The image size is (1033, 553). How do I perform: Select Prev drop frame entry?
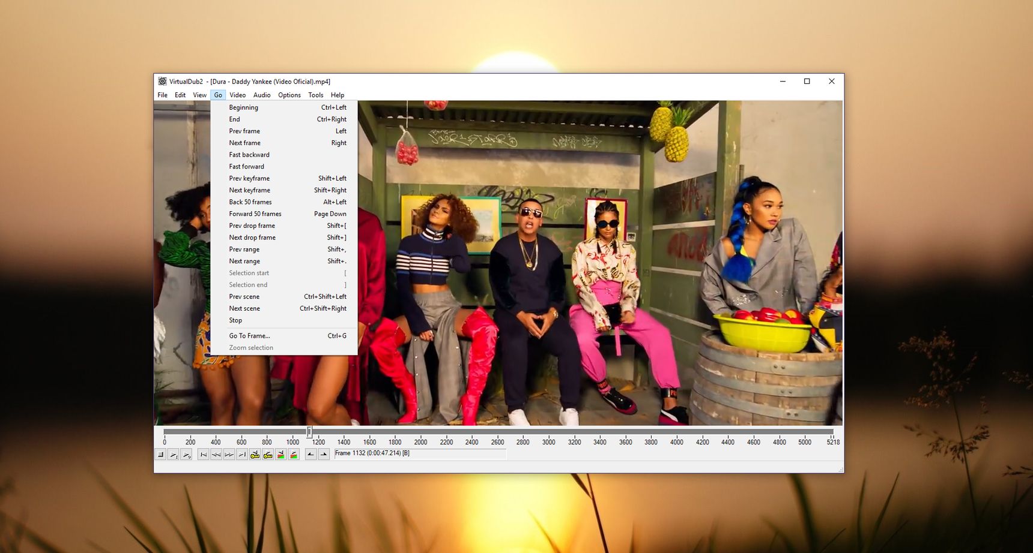284,226
